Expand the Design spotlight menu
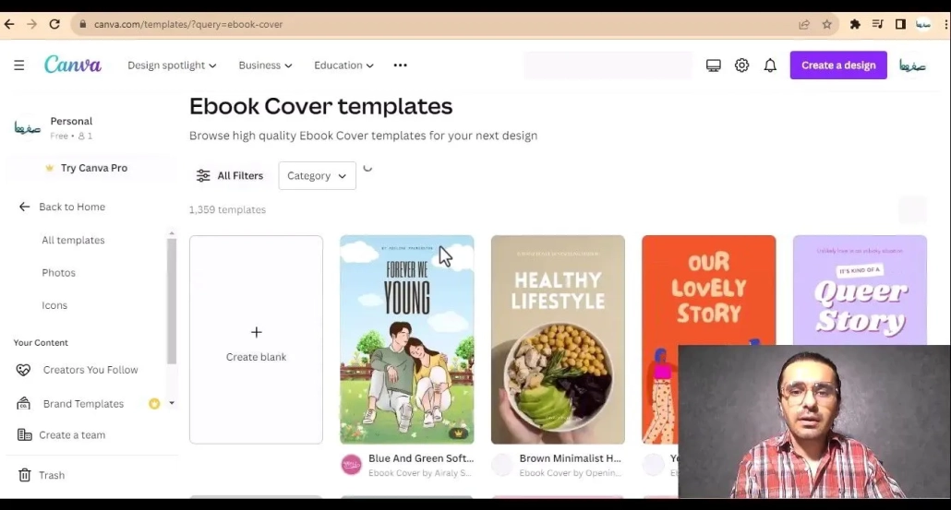This screenshot has height=510, width=951. click(x=172, y=65)
